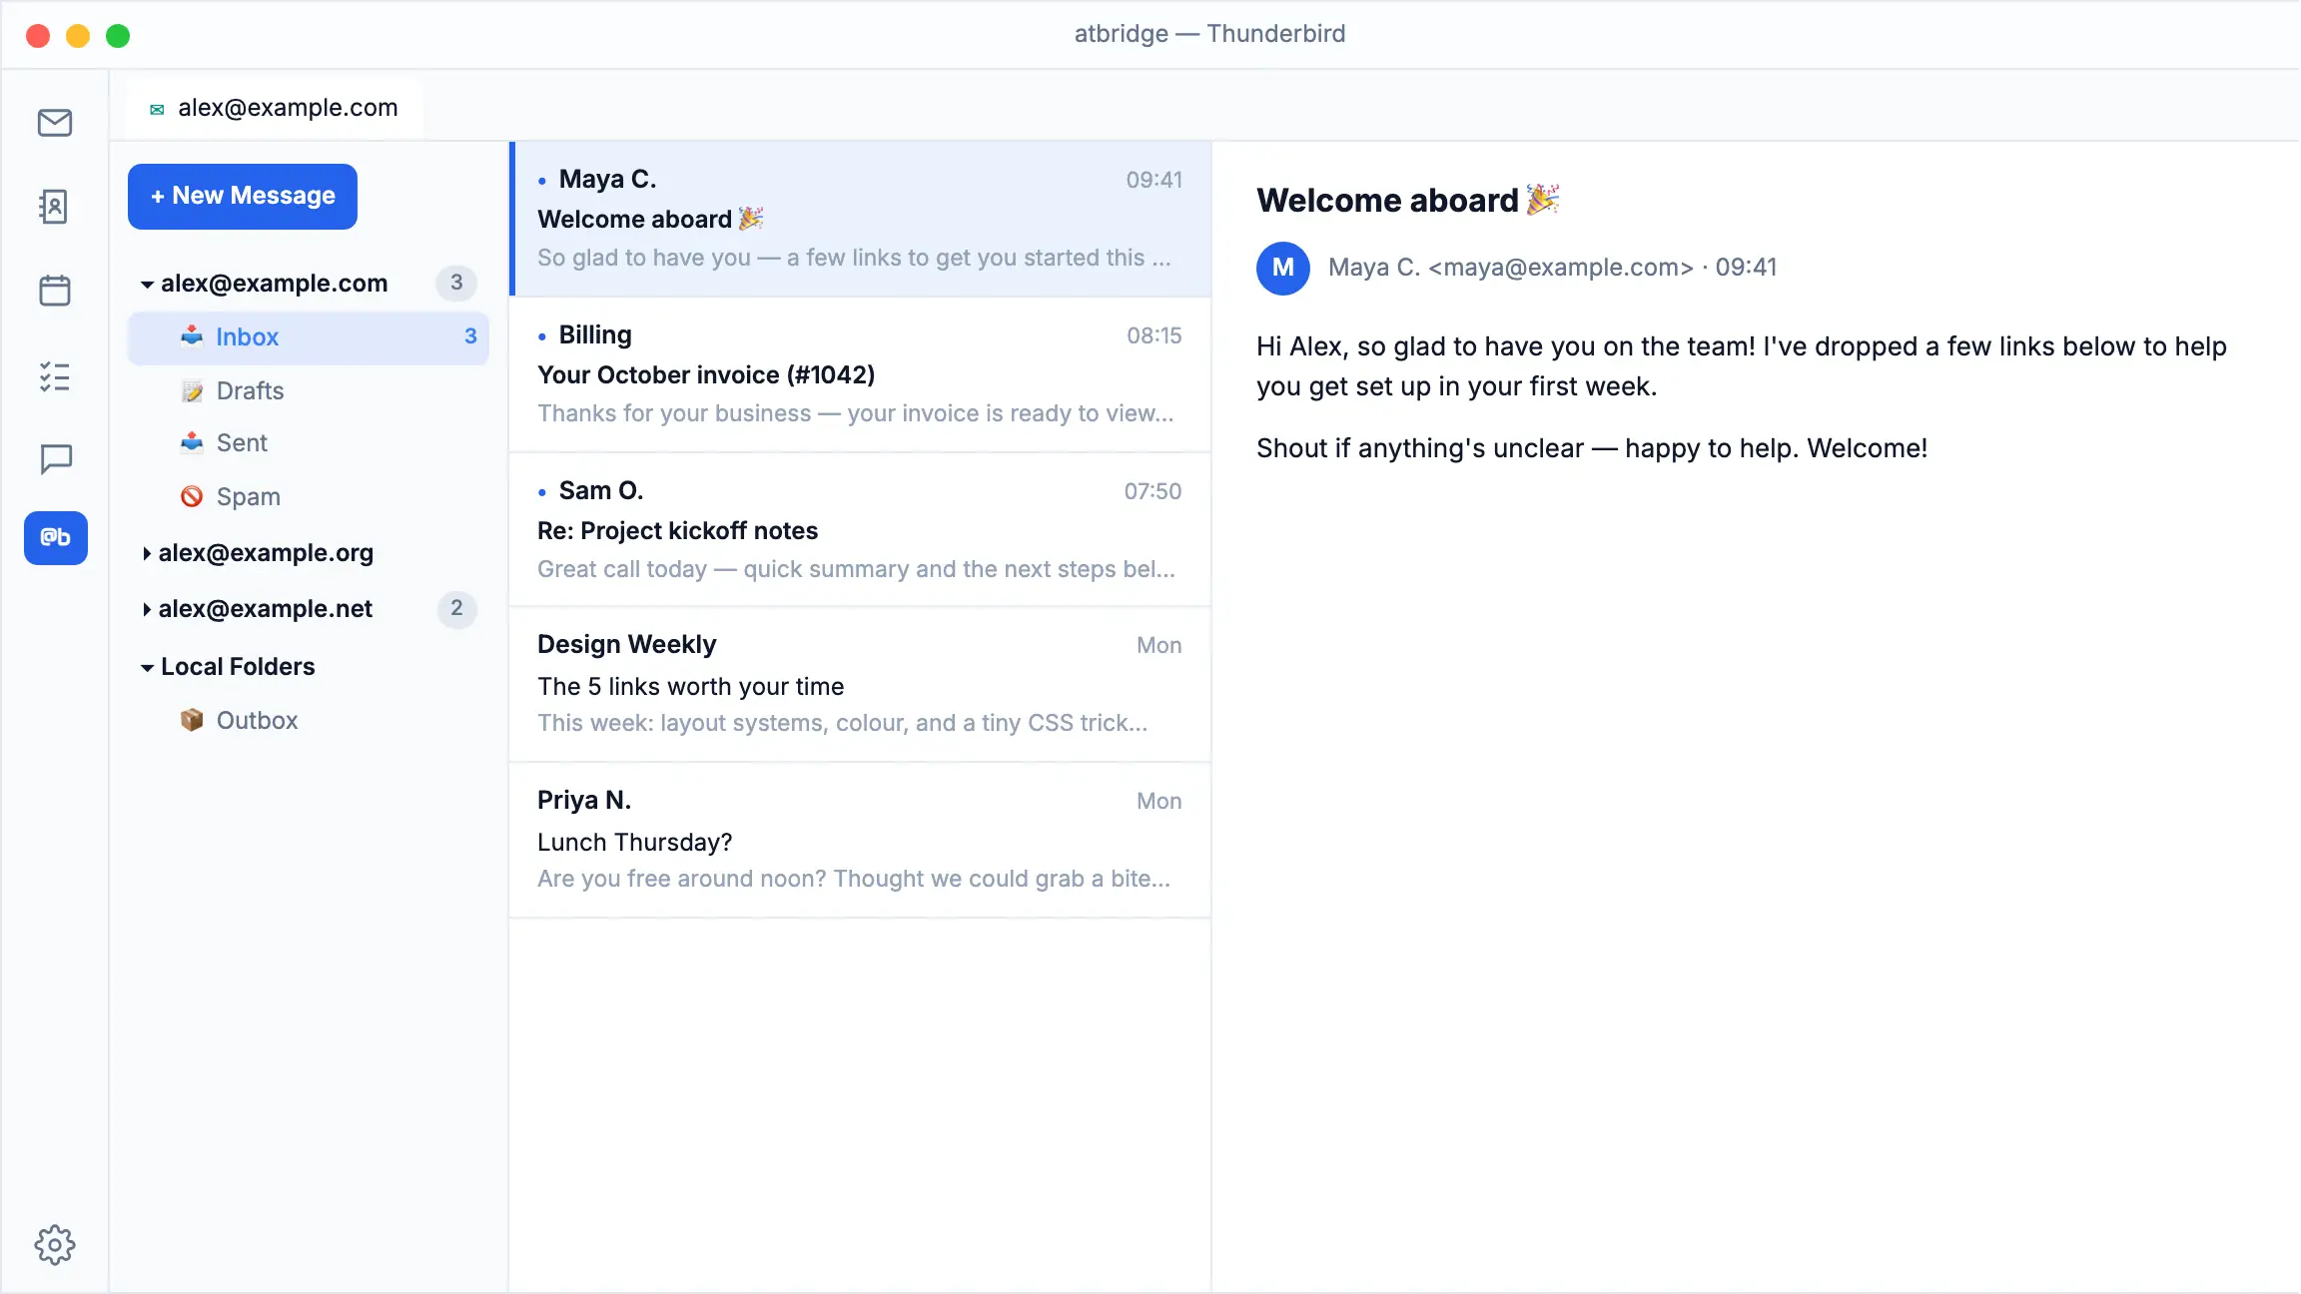
Task: Click unread dot beside Maya C.
Action: [x=541, y=181]
